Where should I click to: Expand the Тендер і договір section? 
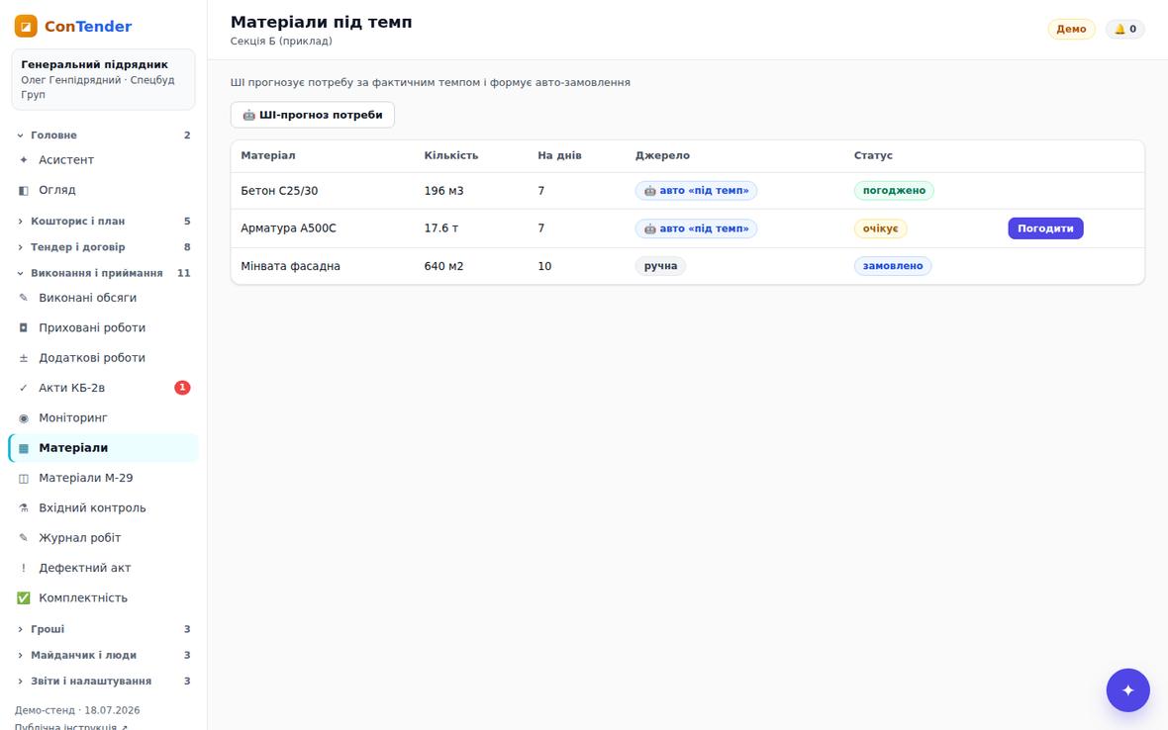point(104,247)
